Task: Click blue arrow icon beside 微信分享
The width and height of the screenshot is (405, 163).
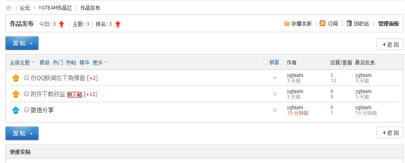Action: click(x=16, y=110)
